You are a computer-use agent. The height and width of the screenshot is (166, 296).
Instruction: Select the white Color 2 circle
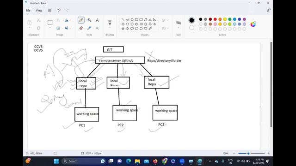click(x=191, y=28)
